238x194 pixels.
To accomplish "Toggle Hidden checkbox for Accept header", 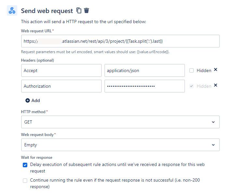I will (192, 70).
